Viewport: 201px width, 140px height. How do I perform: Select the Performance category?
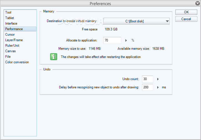[20, 29]
